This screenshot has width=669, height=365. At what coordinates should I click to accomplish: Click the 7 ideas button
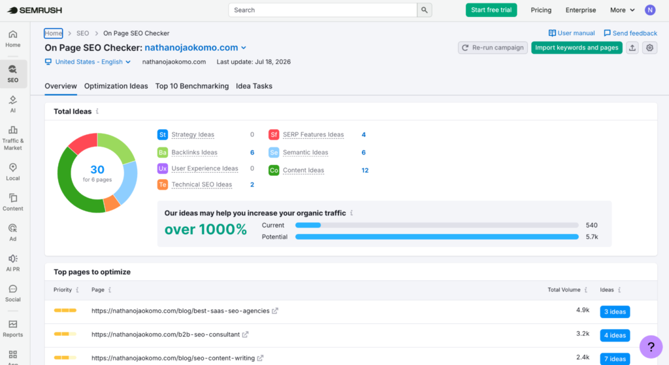(615, 358)
